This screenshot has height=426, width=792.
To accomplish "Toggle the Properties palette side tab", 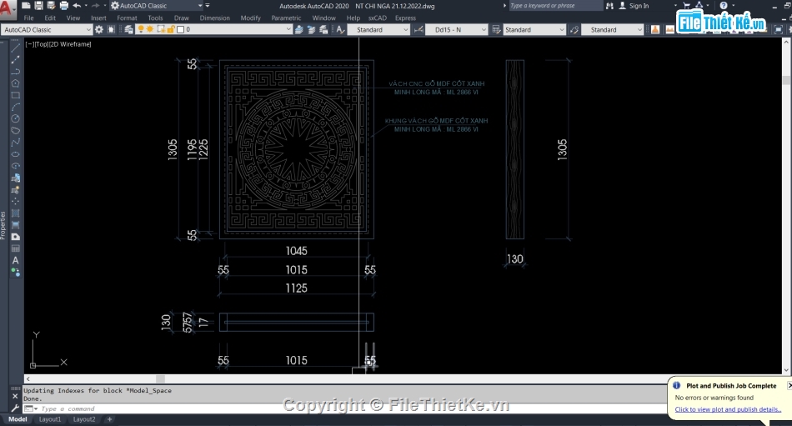I will [x=3, y=225].
